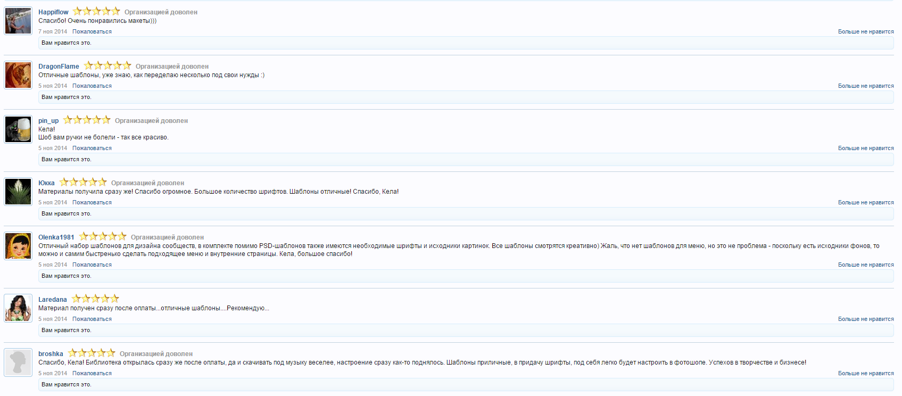Viewport: 902px width, 396px height.
Task: Unlike Happiflow's review via Больше не нравится
Action: point(866,32)
